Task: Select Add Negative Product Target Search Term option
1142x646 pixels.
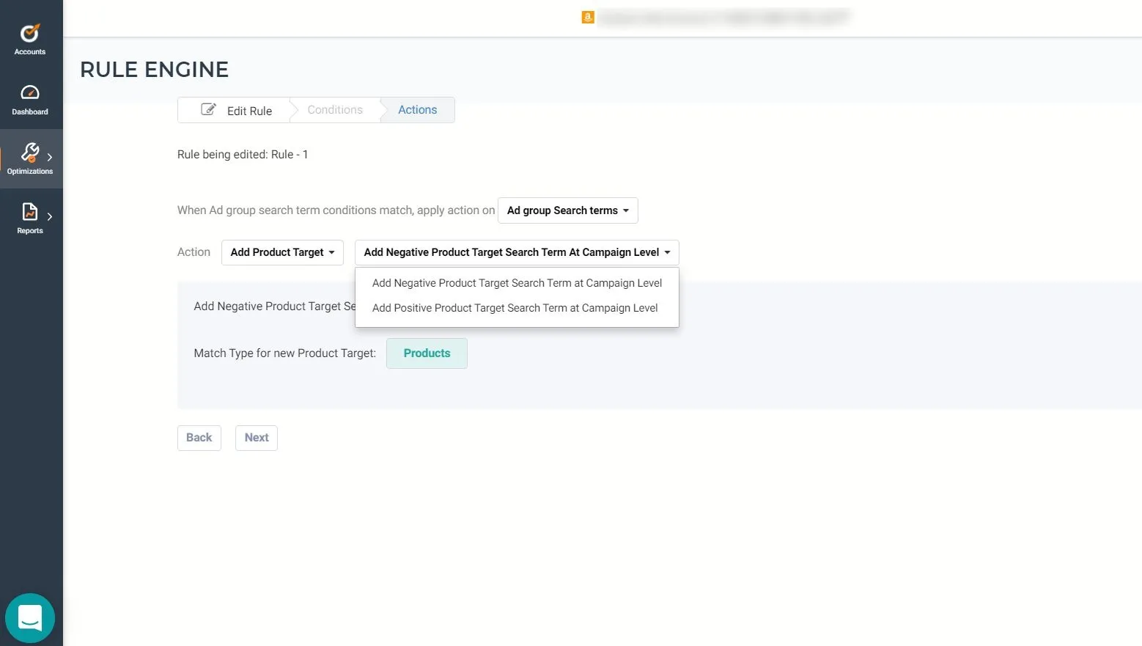Action: 517,283
